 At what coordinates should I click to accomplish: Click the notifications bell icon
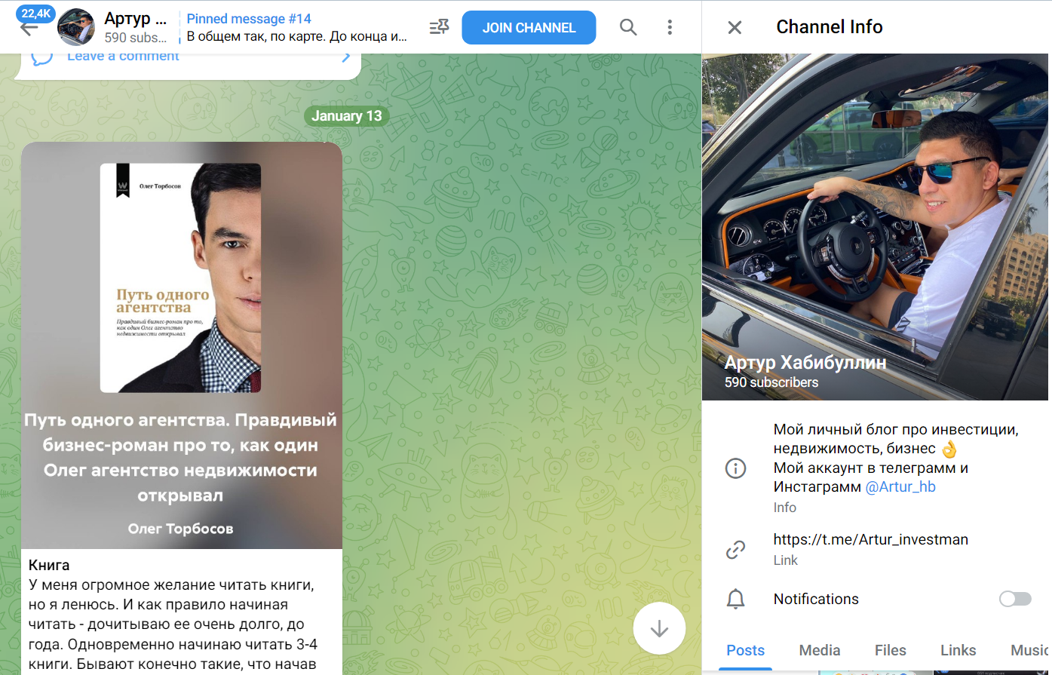[735, 599]
